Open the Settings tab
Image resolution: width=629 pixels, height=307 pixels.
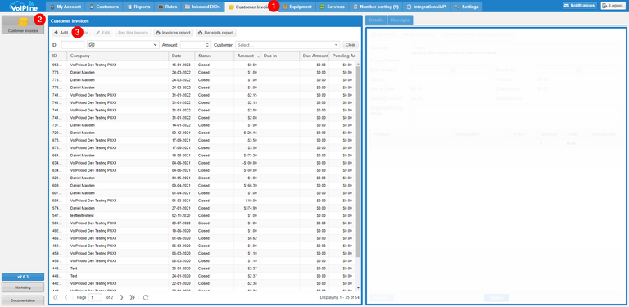pyautogui.click(x=467, y=7)
